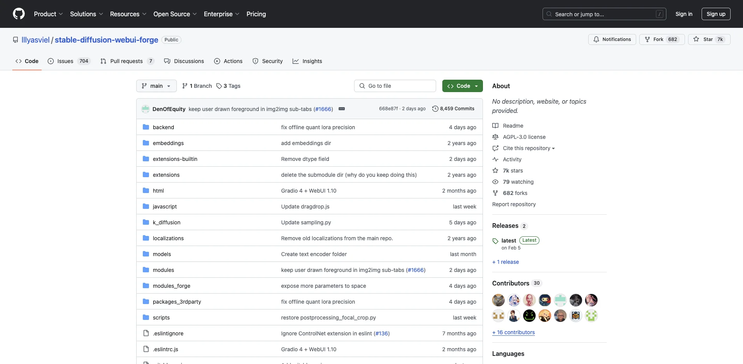Click the Activity pulse icon

495,159
